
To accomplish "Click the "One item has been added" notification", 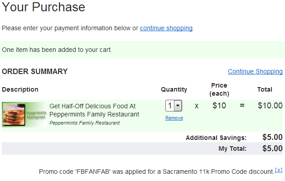I will [57, 50].
